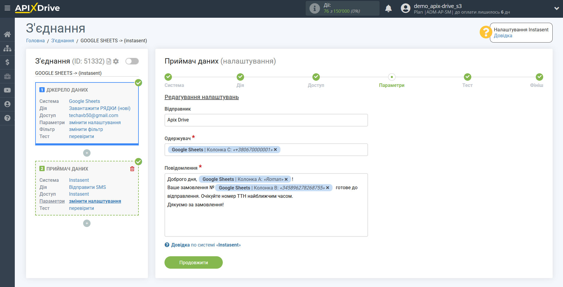Click the actions info icon

[314, 8]
